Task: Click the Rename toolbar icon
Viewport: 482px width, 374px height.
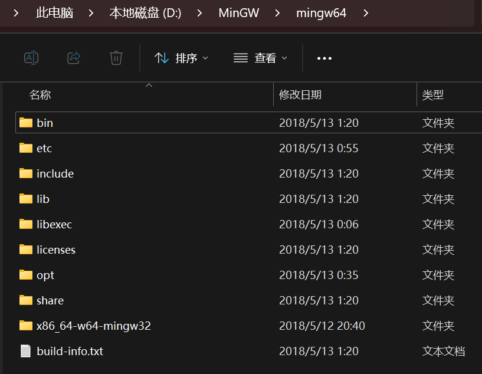Action: coord(31,58)
